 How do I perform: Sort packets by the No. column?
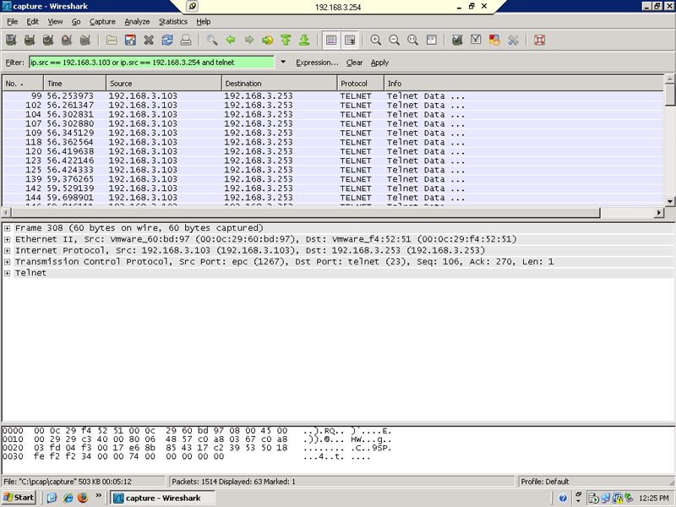pos(23,83)
